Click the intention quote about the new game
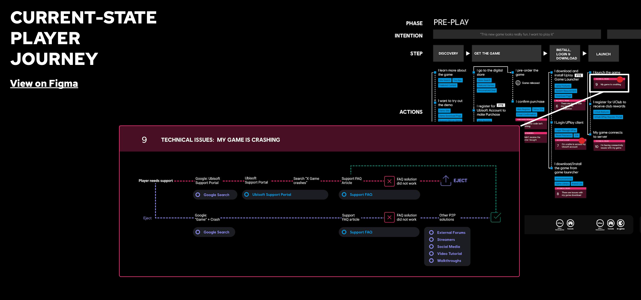 517,34
